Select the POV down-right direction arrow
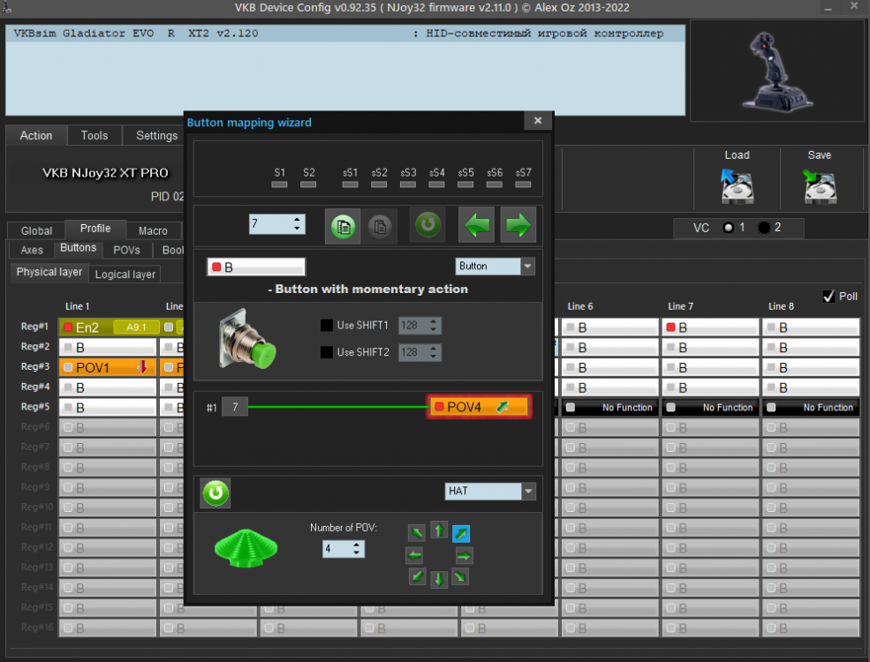This screenshot has height=662, width=870. coord(460,577)
